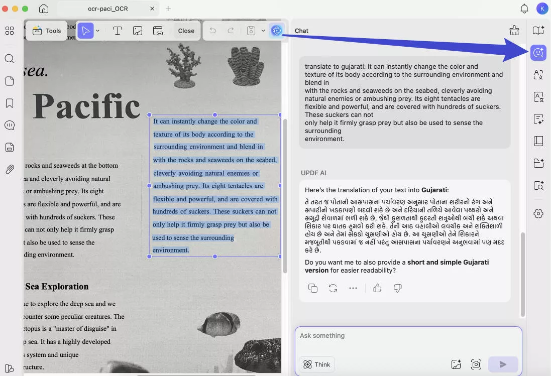Open the search icon in left sidebar
Image resolution: width=551 pixels, height=376 pixels.
tap(9, 59)
